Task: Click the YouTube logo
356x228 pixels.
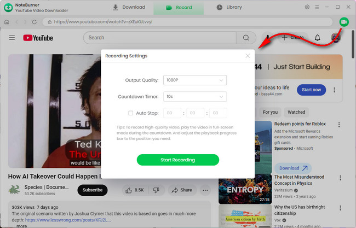Action: pyautogui.click(x=38, y=38)
